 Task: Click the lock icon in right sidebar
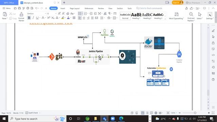pos(213,43)
